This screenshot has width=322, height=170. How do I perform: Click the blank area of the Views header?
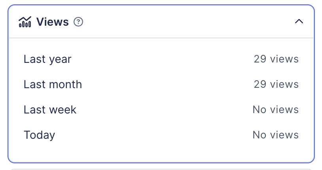coord(186,22)
